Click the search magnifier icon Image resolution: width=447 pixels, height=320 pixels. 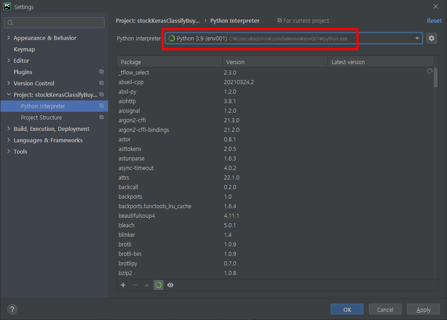click(10, 23)
